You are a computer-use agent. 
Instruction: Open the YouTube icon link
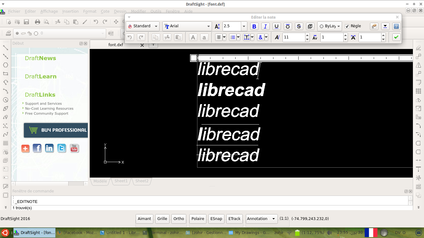pos(74,148)
